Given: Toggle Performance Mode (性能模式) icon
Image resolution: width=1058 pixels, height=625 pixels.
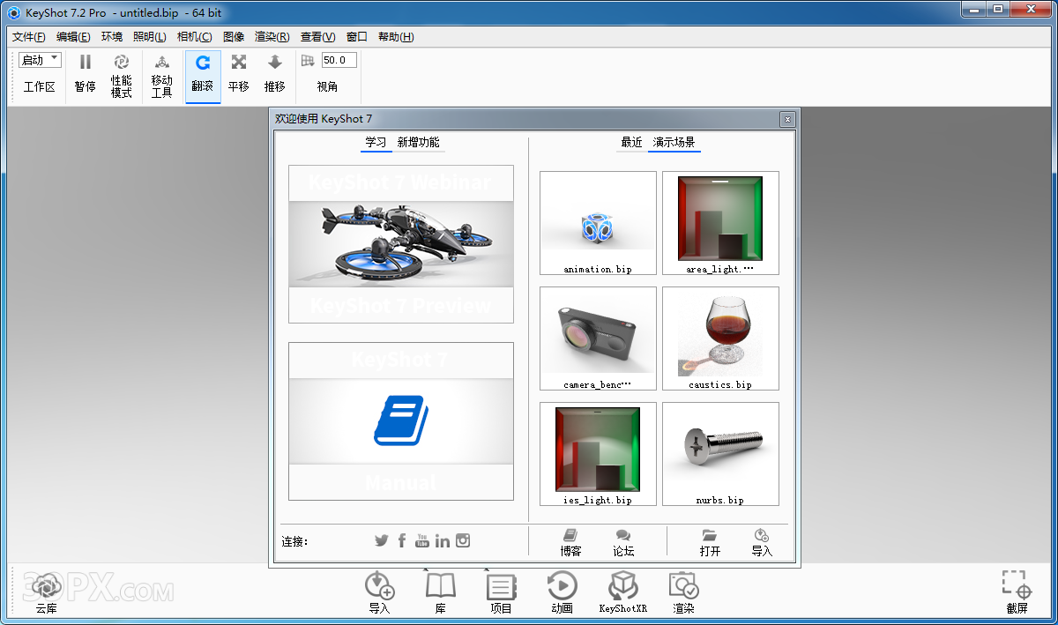Looking at the screenshot, I should click(x=122, y=63).
